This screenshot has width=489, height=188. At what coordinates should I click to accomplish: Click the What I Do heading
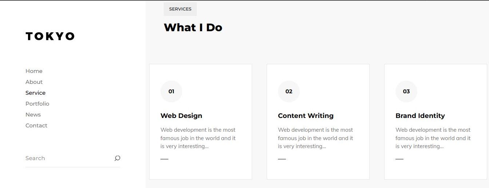pyautogui.click(x=193, y=28)
